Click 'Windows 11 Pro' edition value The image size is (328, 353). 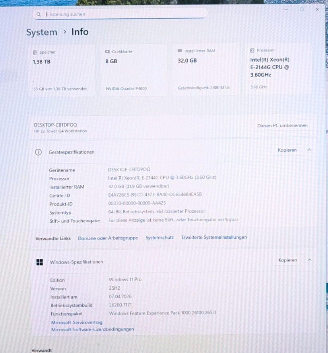[x=125, y=279]
